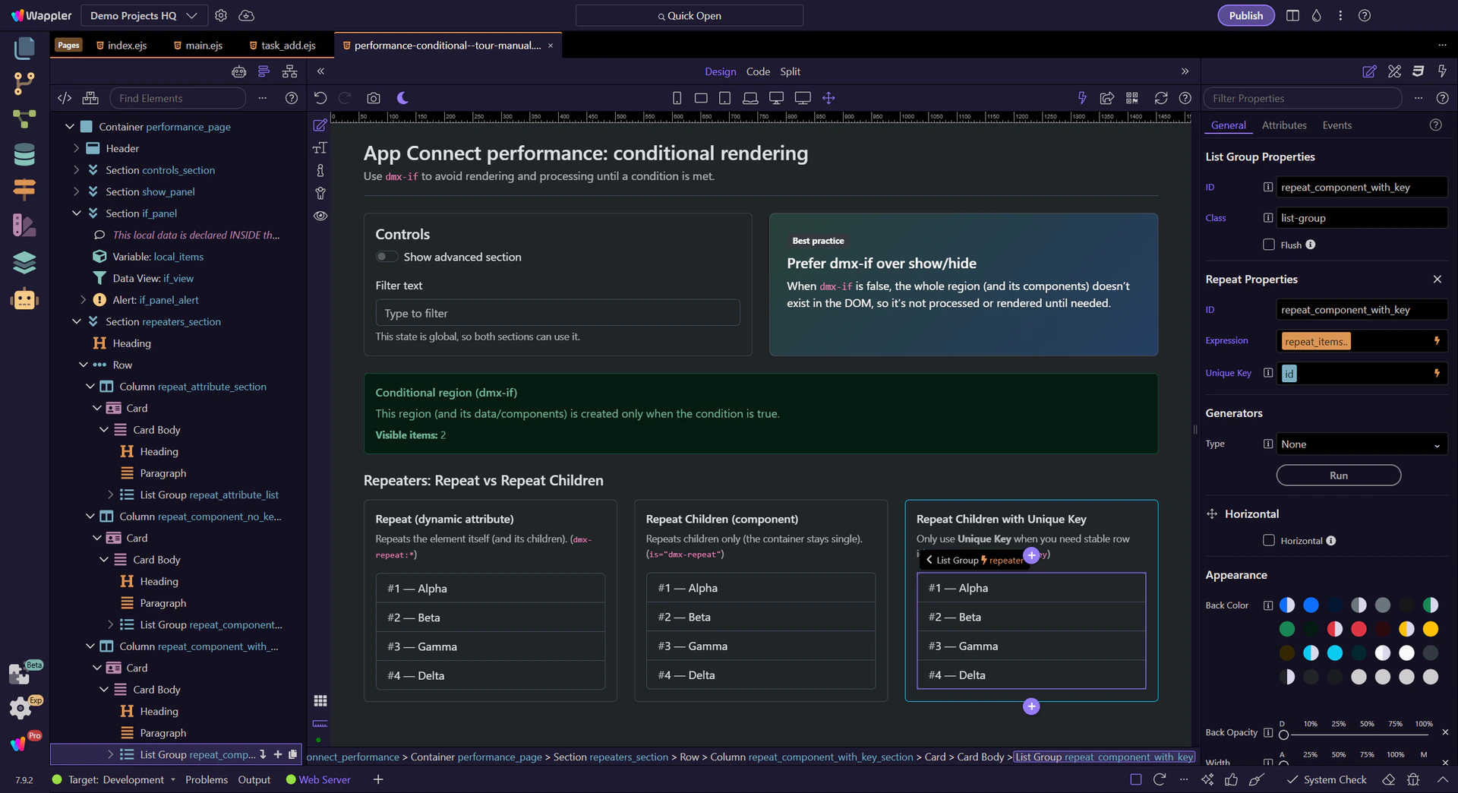Open the Database Manager sidebar icon
This screenshot has width=1458, height=793.
[24, 154]
